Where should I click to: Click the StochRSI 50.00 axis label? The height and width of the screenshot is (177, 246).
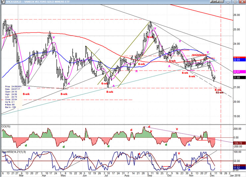237,161
